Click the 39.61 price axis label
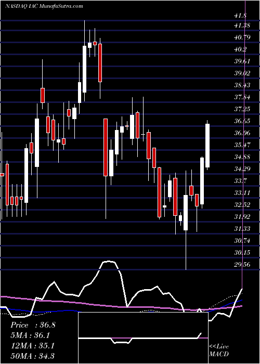 (242, 61)
